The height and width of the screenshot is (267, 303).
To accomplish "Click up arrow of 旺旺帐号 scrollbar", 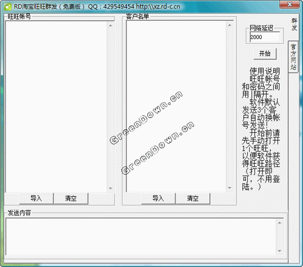I will pyautogui.click(x=110, y=25).
